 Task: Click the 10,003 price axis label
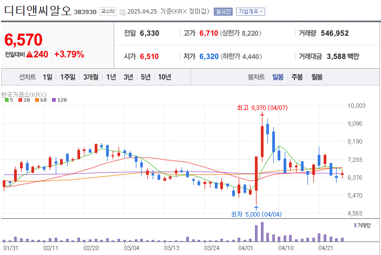point(357,106)
